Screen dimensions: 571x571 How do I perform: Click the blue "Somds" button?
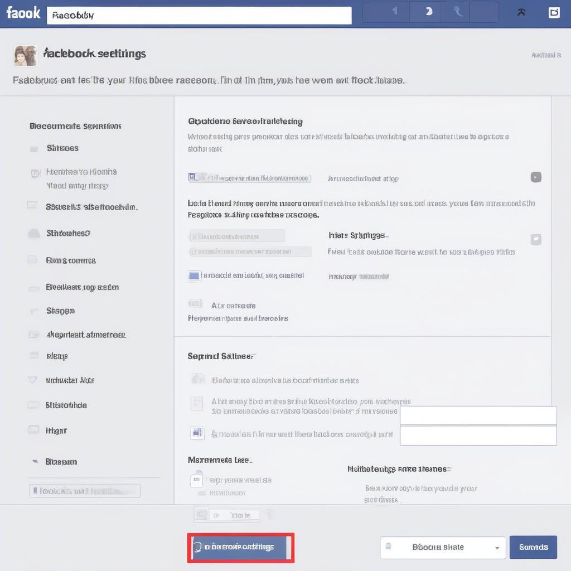(533, 547)
